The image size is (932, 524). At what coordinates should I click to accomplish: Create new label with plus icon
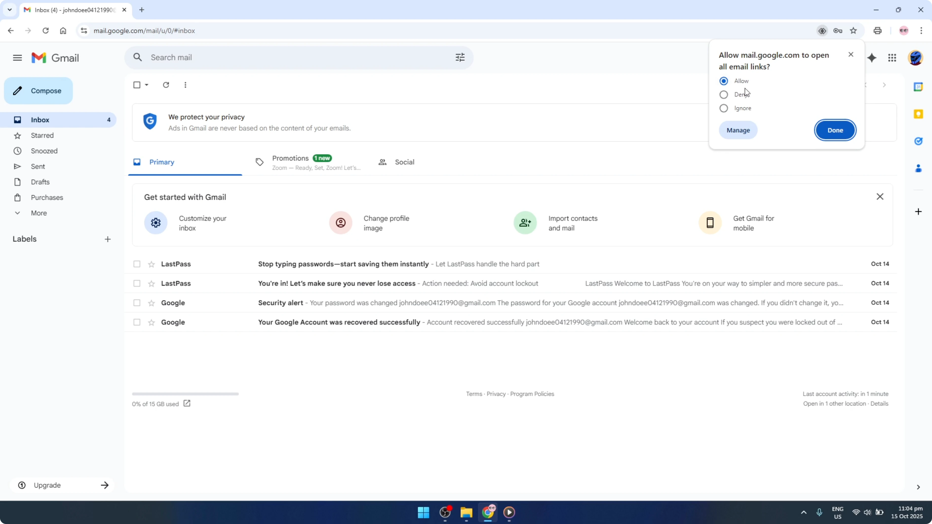click(107, 239)
